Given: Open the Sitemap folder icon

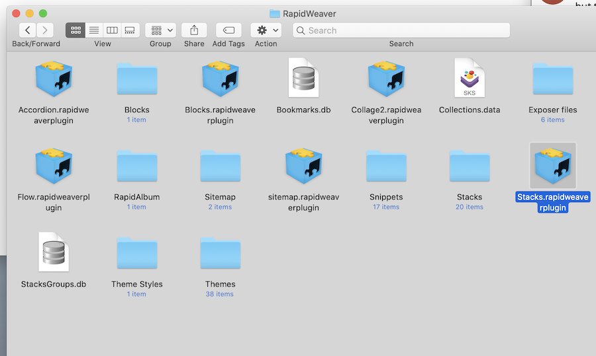Looking at the screenshot, I should (x=221, y=166).
